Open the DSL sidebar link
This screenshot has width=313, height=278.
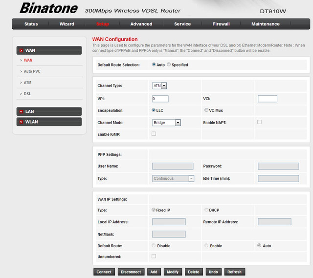pos(27,94)
